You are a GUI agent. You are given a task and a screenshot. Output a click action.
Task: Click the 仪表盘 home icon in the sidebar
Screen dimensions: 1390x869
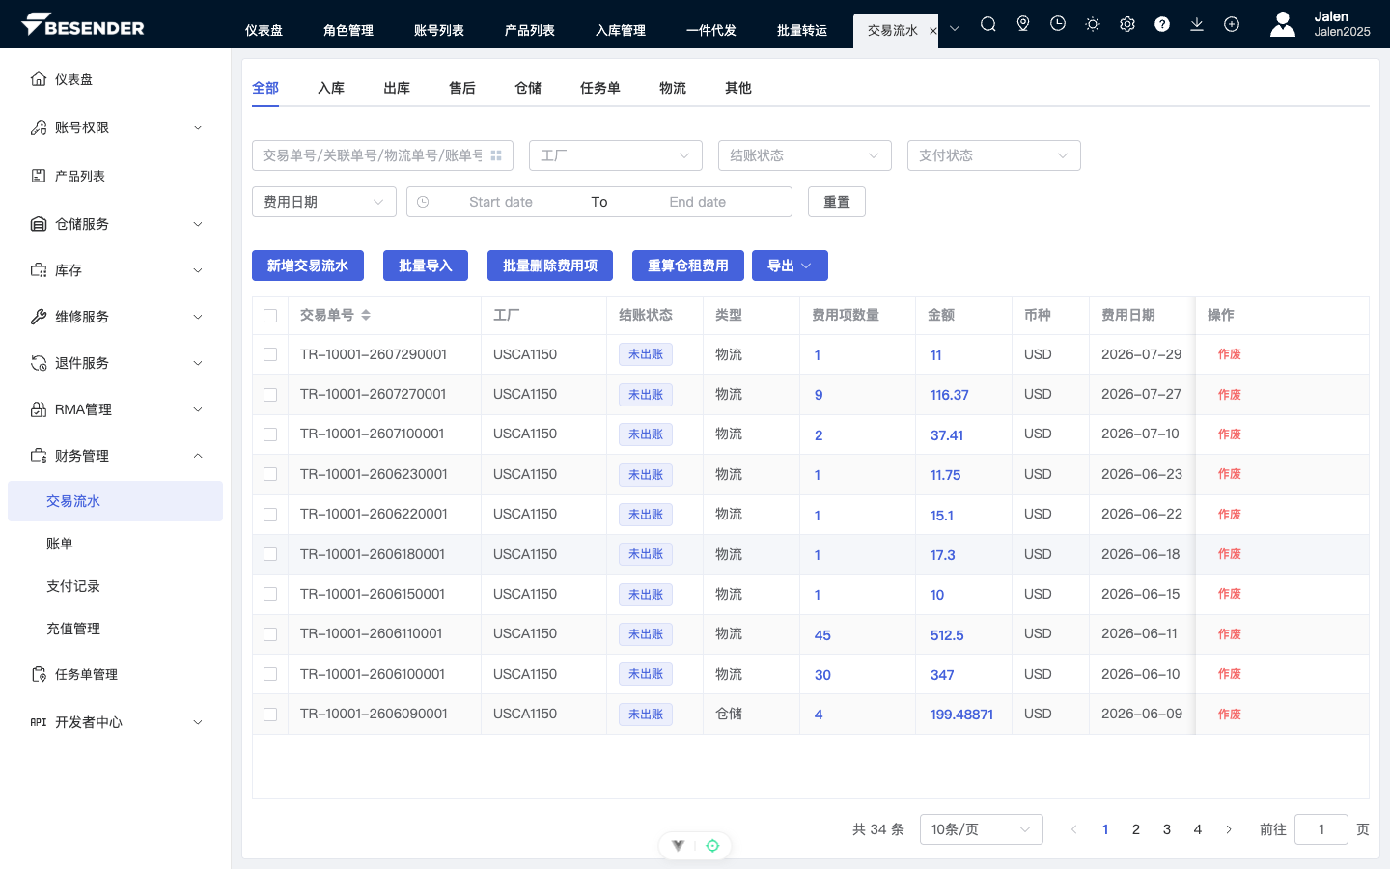(x=39, y=79)
